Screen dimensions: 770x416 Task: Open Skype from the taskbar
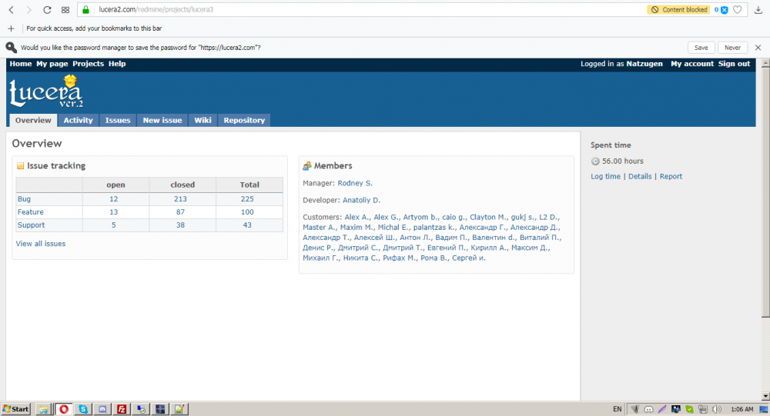click(x=82, y=409)
